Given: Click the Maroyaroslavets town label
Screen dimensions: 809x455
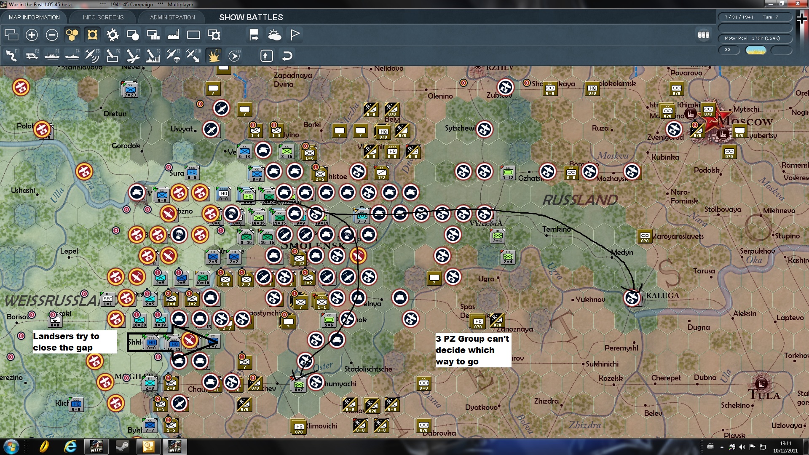Looking at the screenshot, I should pos(678,236).
